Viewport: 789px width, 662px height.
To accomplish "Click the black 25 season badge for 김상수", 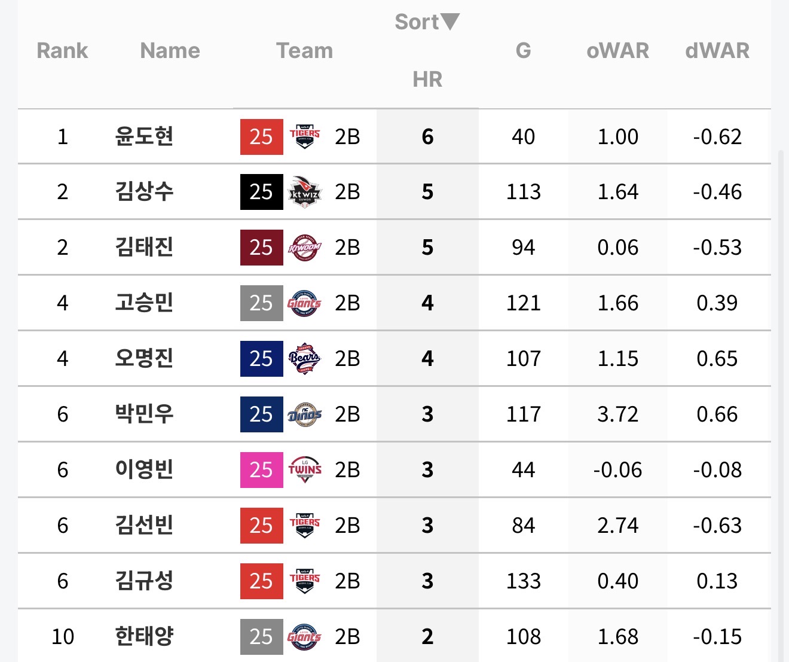I will point(261,192).
